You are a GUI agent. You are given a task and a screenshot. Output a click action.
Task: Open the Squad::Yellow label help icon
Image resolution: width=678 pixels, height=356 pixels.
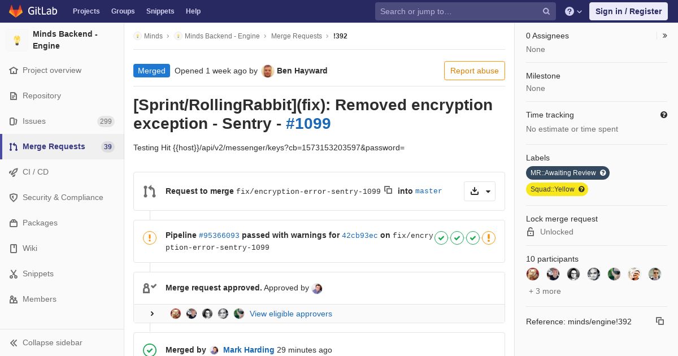(x=581, y=189)
